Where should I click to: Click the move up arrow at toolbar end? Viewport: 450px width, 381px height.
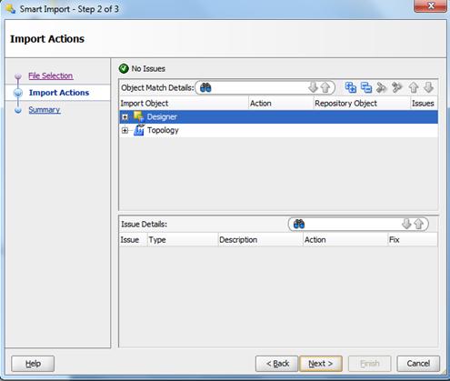pyautogui.click(x=414, y=87)
